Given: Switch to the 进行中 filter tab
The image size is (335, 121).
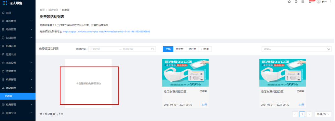Looking at the screenshot, I should tap(192, 49).
